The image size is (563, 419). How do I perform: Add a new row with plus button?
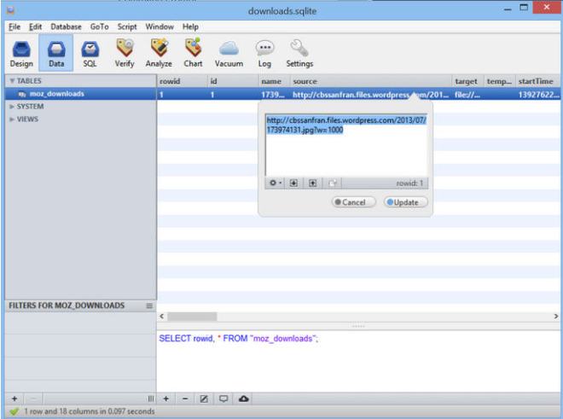click(x=166, y=399)
